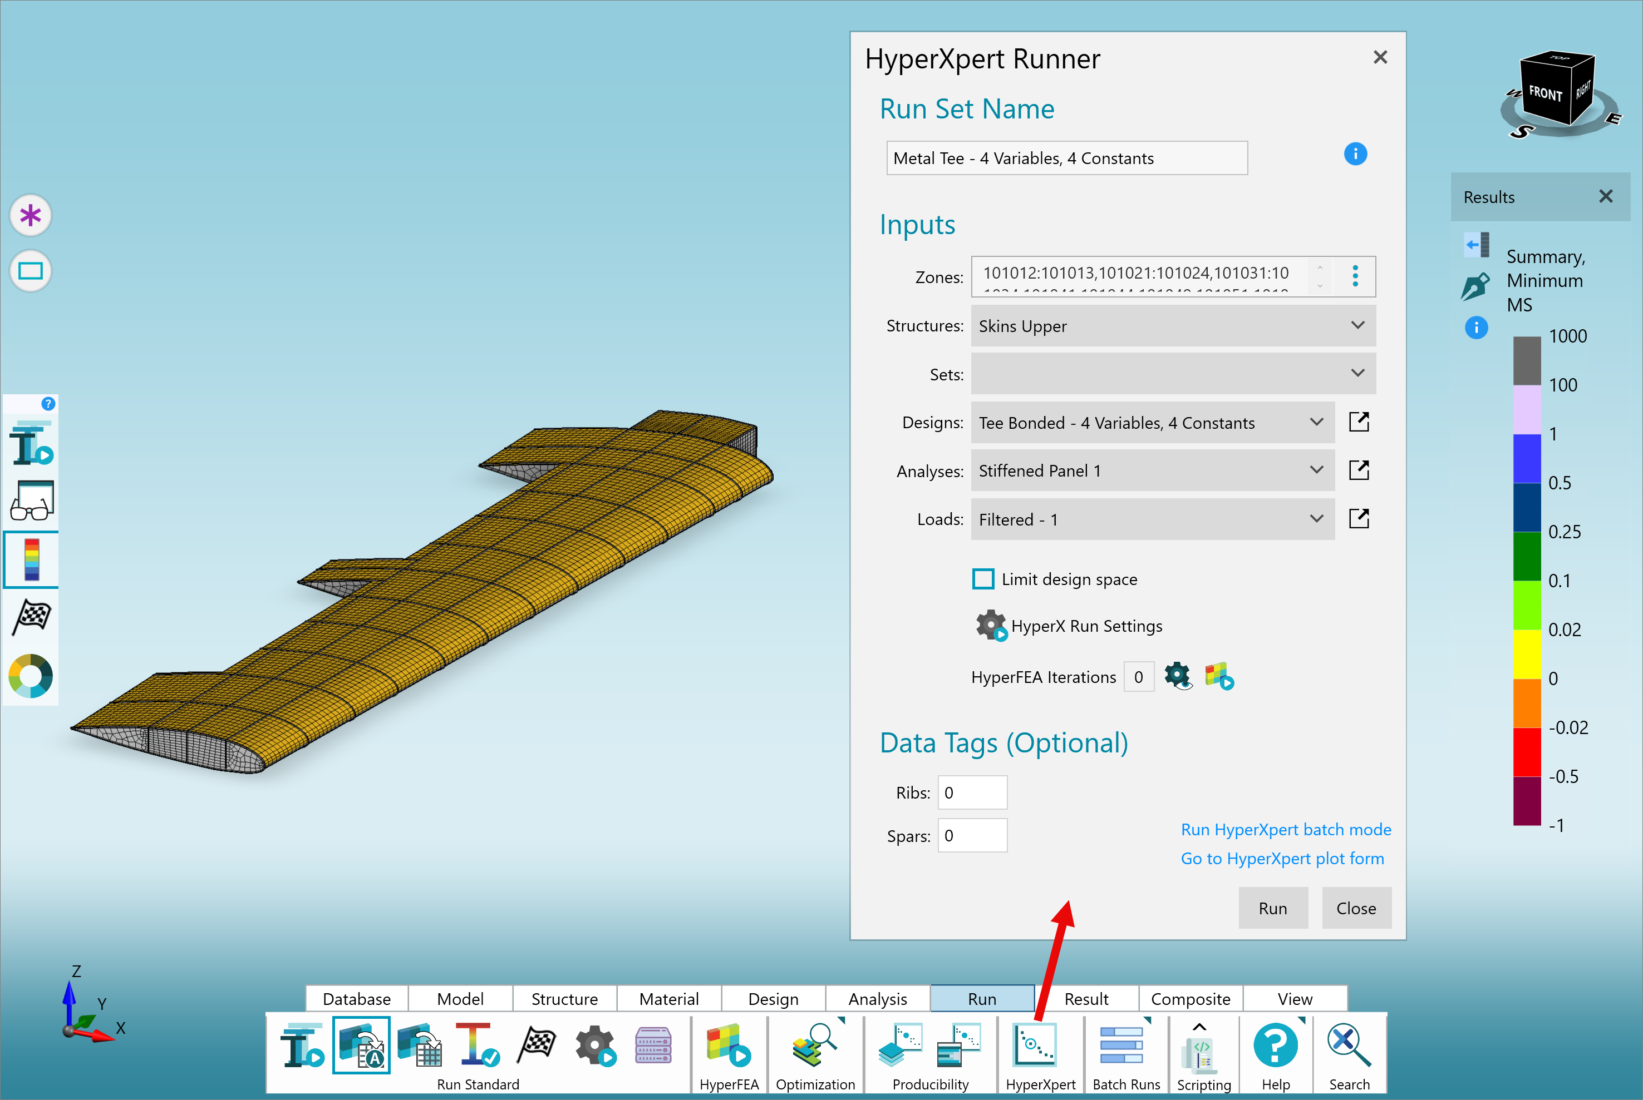Open the Zones three-dot options menu
The width and height of the screenshot is (1643, 1100).
click(x=1355, y=276)
